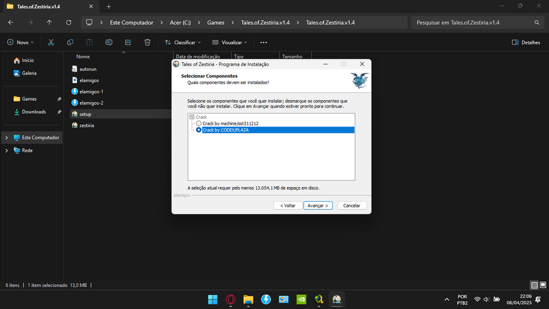Viewport: 549px width, 309px height.
Task: Click Acer (C:) in the address breadcrumb
Action: (180, 23)
